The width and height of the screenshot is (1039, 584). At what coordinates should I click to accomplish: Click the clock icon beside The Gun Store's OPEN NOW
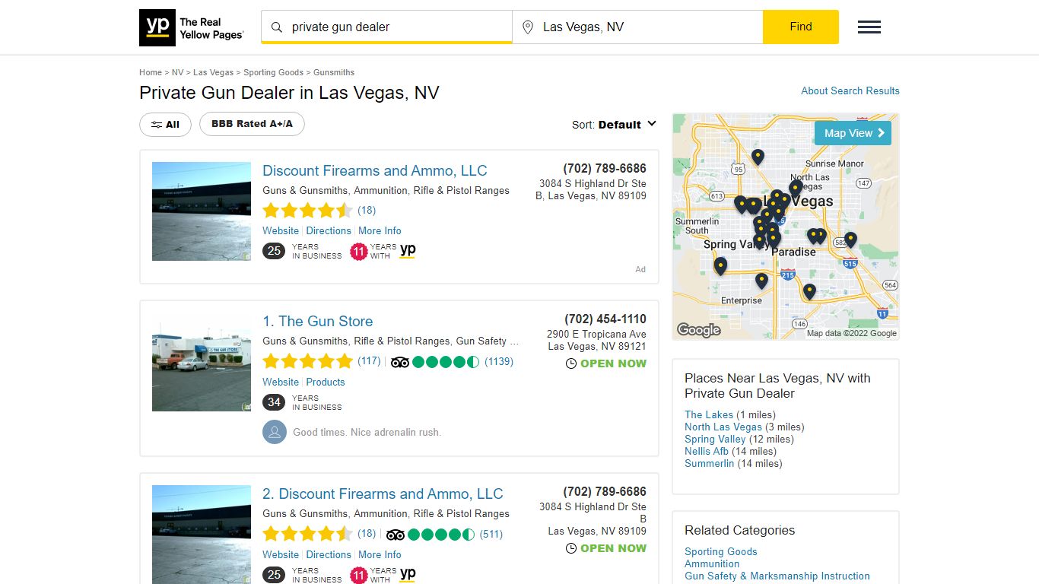pyautogui.click(x=571, y=364)
